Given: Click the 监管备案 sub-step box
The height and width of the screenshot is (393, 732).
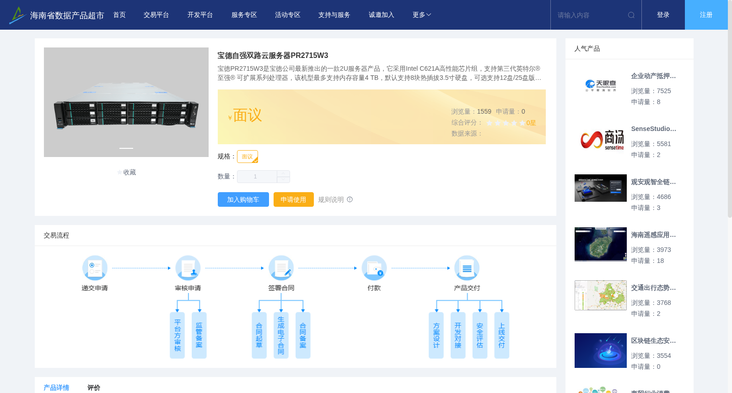Looking at the screenshot, I should coord(199,335).
